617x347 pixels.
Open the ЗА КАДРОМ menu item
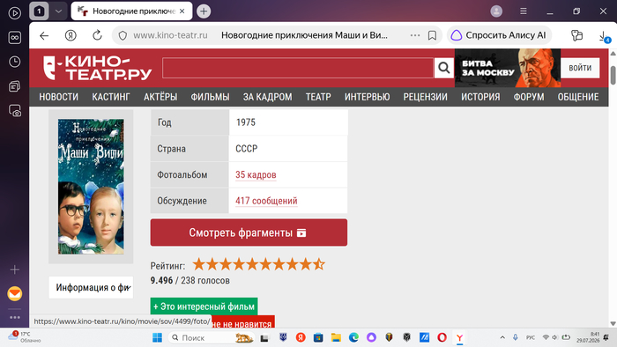268,97
